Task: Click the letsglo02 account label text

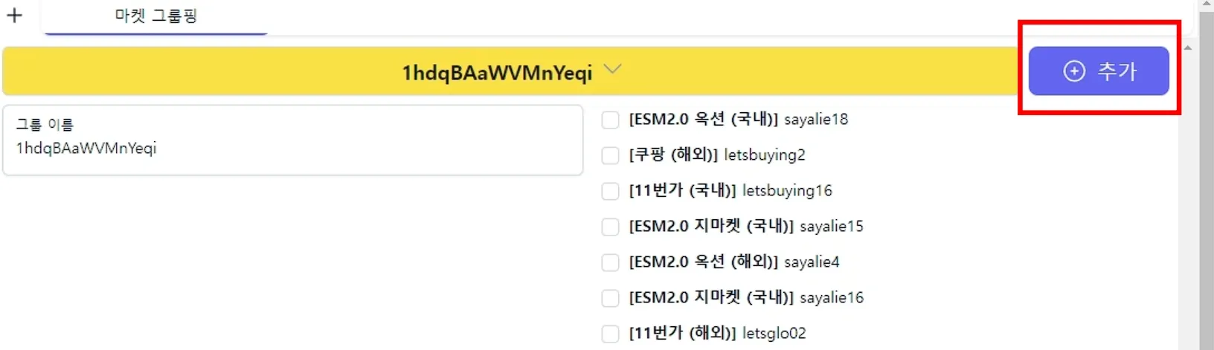Action: [x=774, y=334]
